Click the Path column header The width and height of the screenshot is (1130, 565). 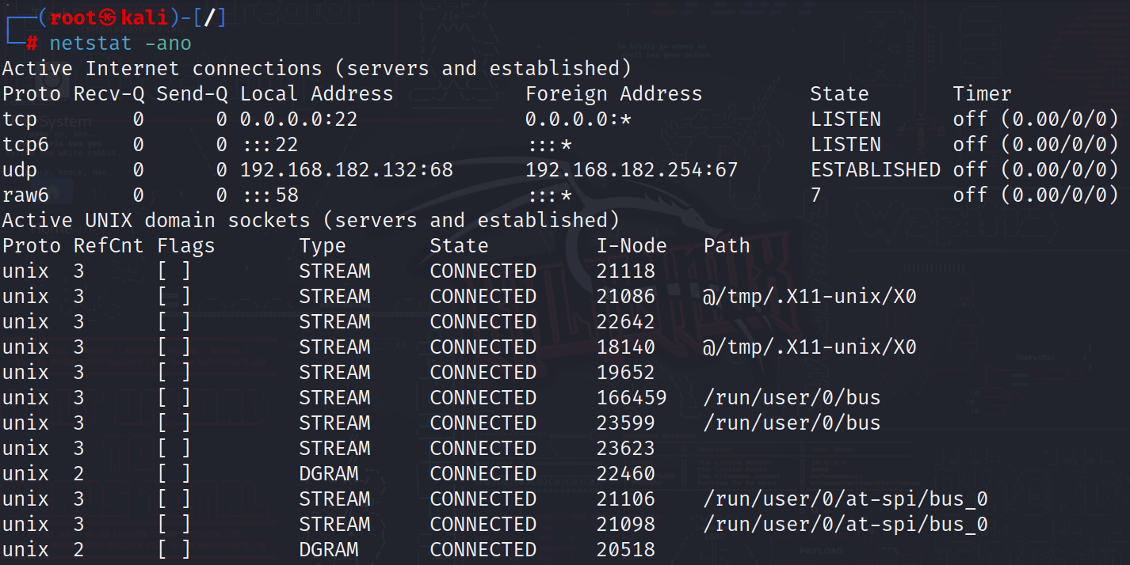727,246
